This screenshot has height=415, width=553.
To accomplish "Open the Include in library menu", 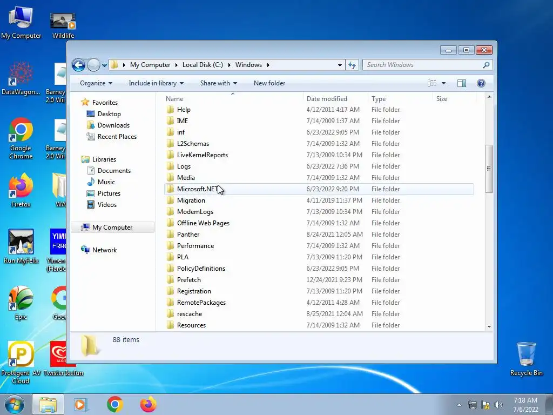I will [x=156, y=83].
